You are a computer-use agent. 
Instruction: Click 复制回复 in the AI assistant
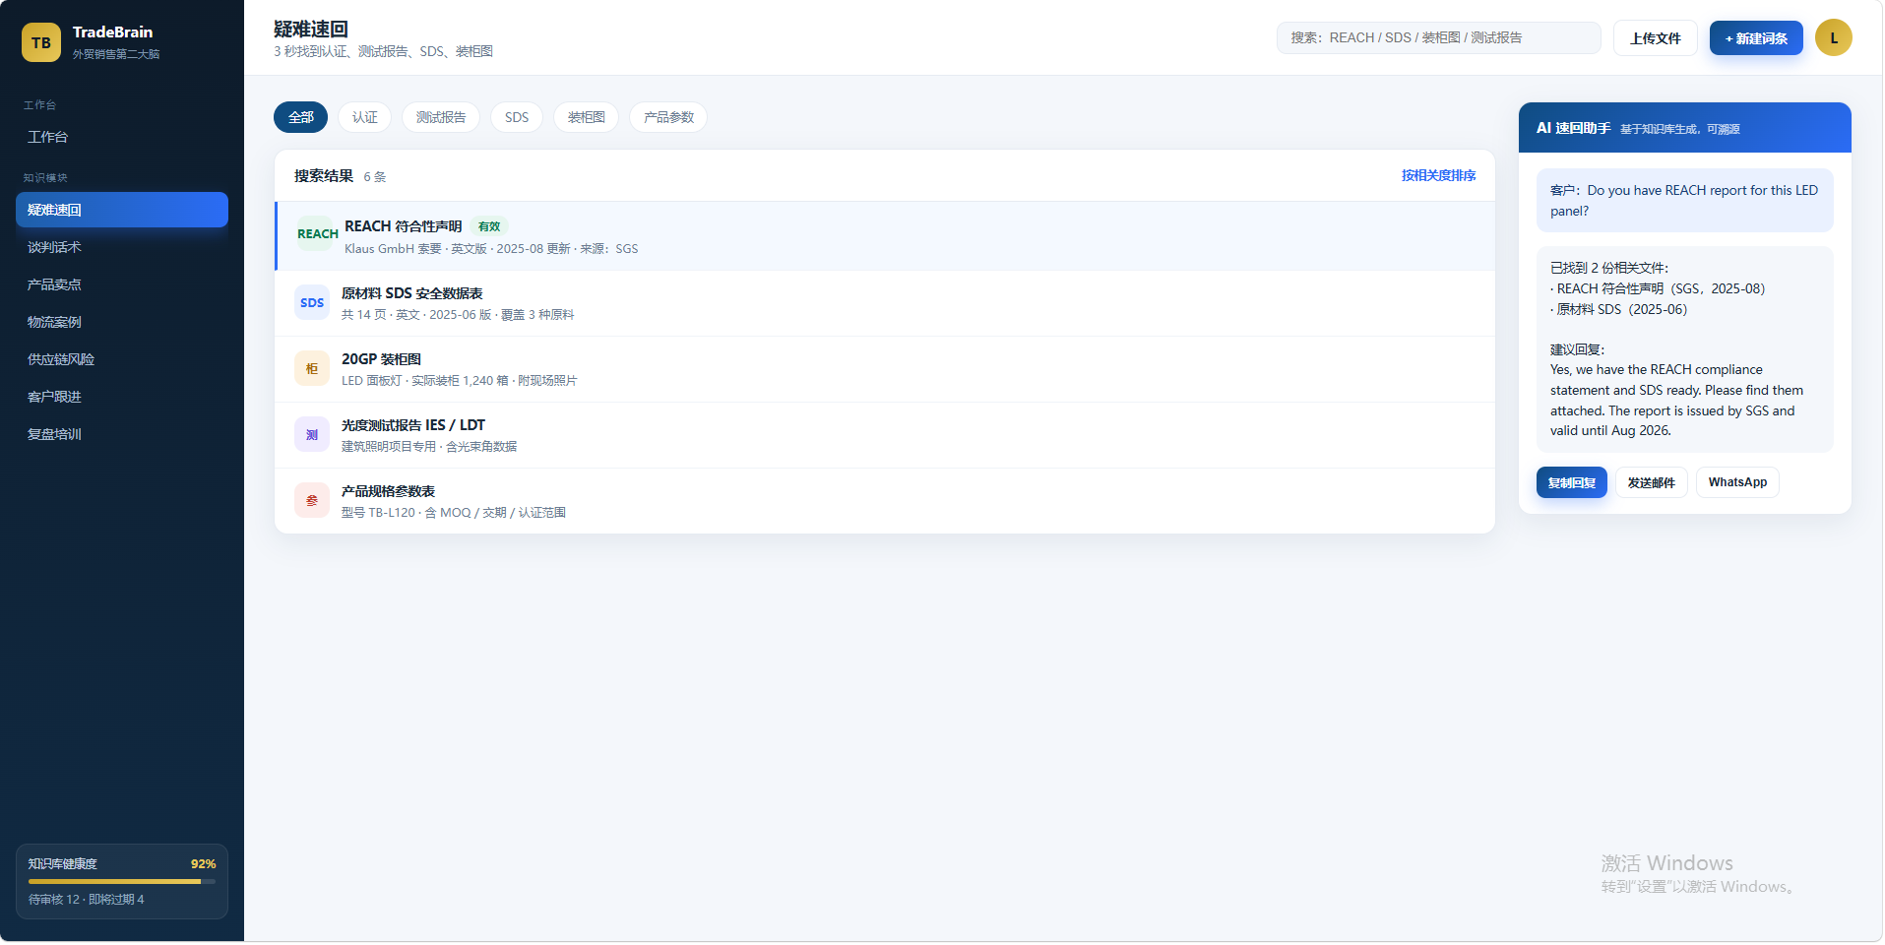pyautogui.click(x=1572, y=482)
